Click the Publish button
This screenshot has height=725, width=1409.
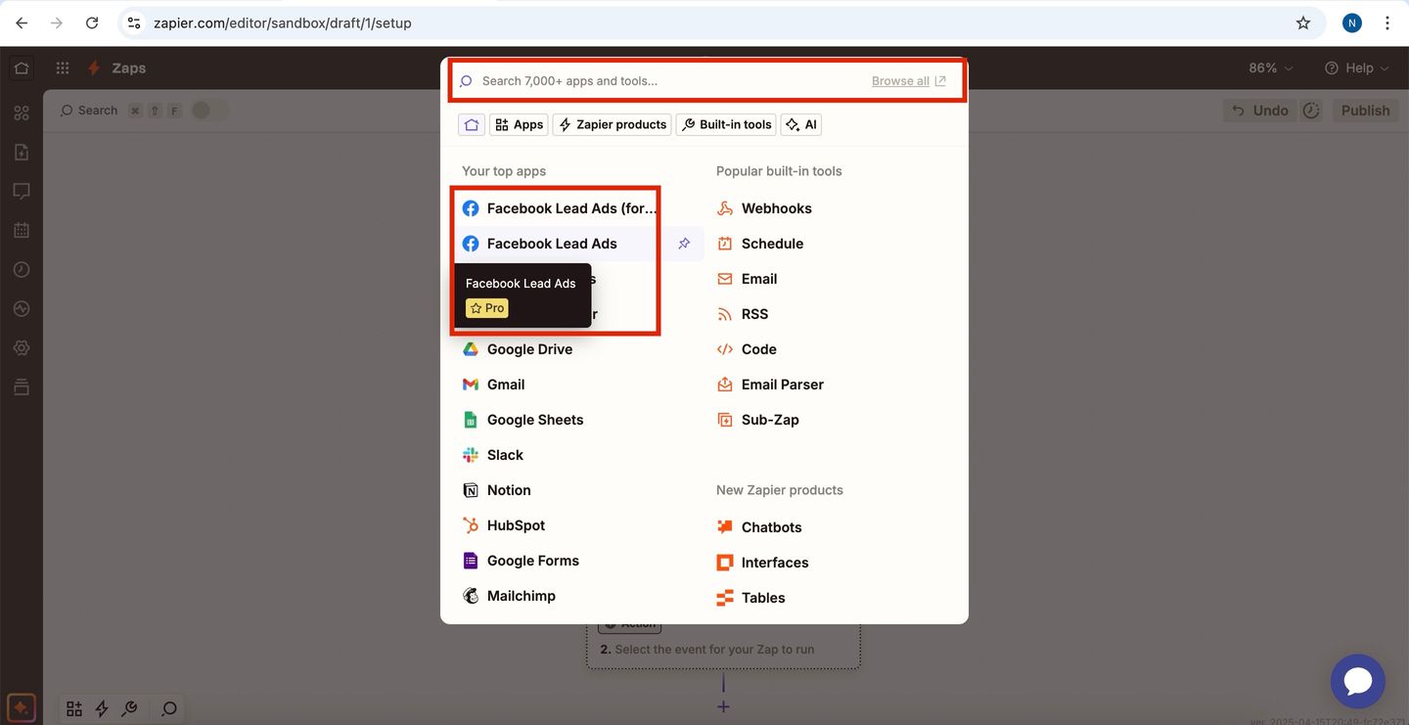(x=1365, y=111)
